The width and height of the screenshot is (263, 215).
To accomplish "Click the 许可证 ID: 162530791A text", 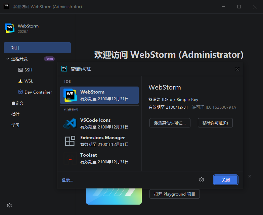I will [214, 107].
